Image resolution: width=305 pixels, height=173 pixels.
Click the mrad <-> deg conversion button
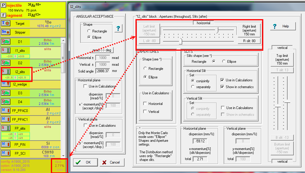click(x=101, y=50)
